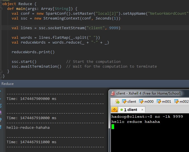
Task: Click 'words.reduce' call in the code
Action: click(66, 42)
